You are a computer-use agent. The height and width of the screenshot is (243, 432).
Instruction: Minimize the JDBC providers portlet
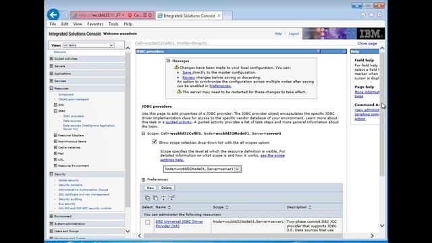click(x=344, y=51)
